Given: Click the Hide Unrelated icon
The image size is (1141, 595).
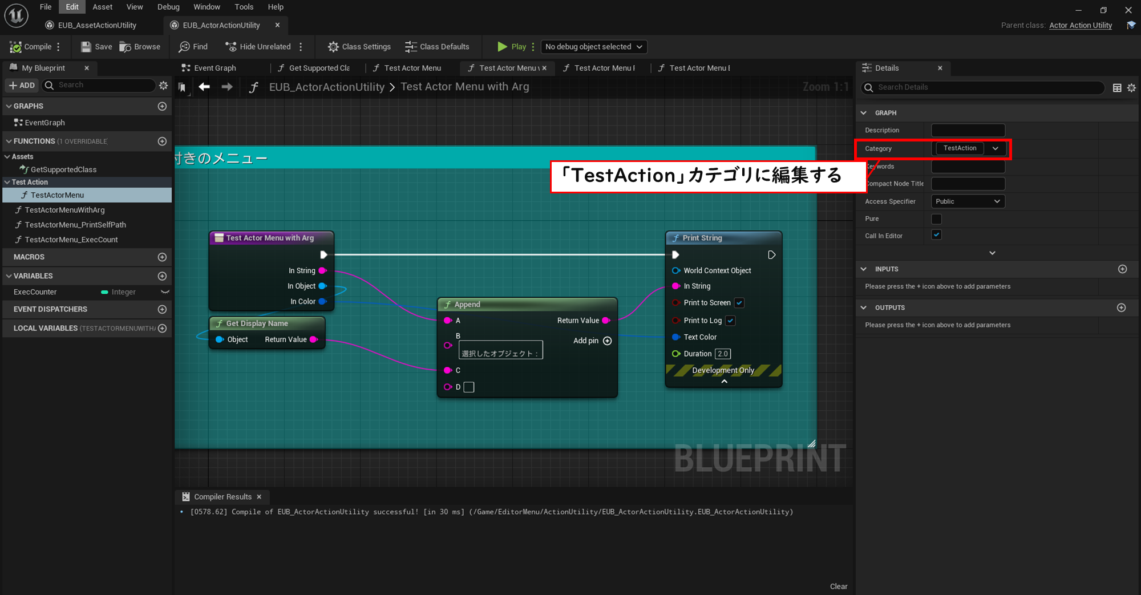Looking at the screenshot, I should pyautogui.click(x=231, y=47).
